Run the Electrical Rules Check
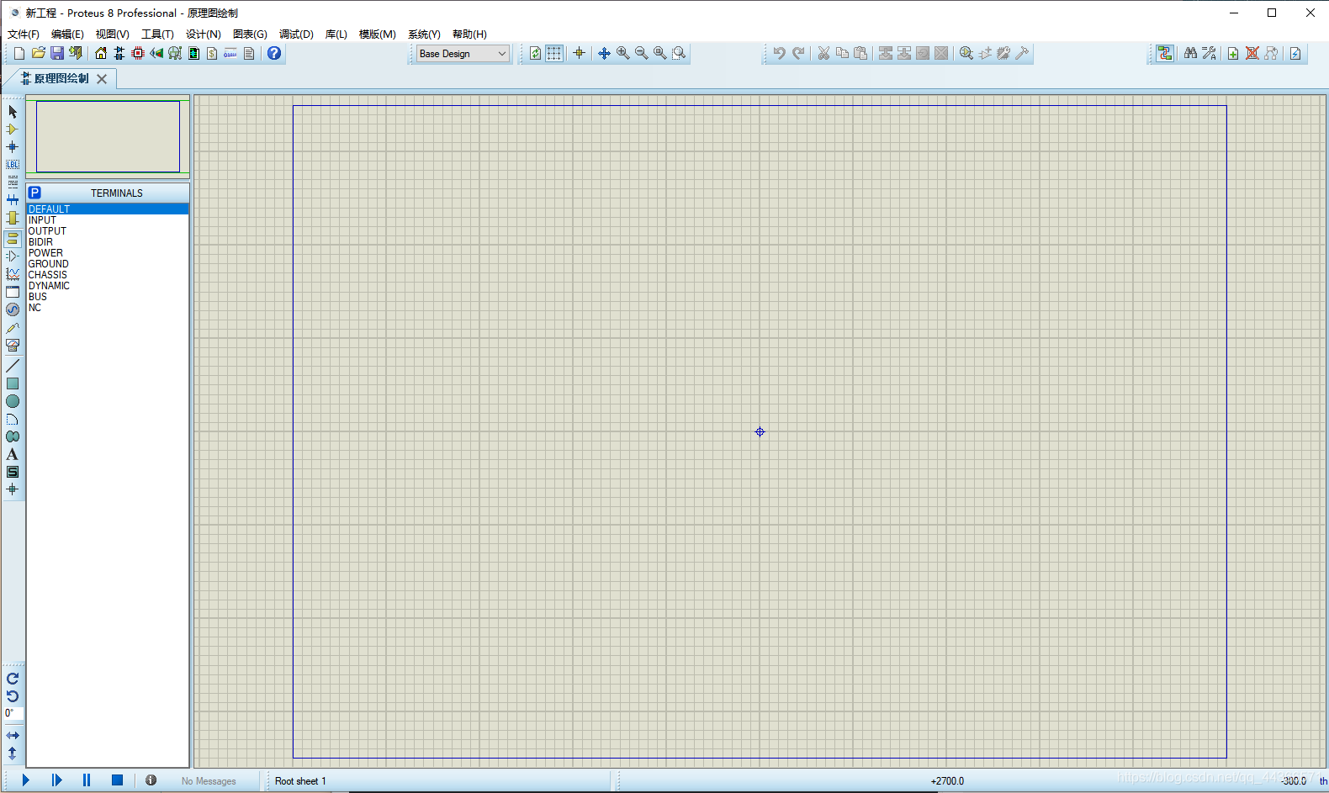 pyautogui.click(x=1295, y=53)
